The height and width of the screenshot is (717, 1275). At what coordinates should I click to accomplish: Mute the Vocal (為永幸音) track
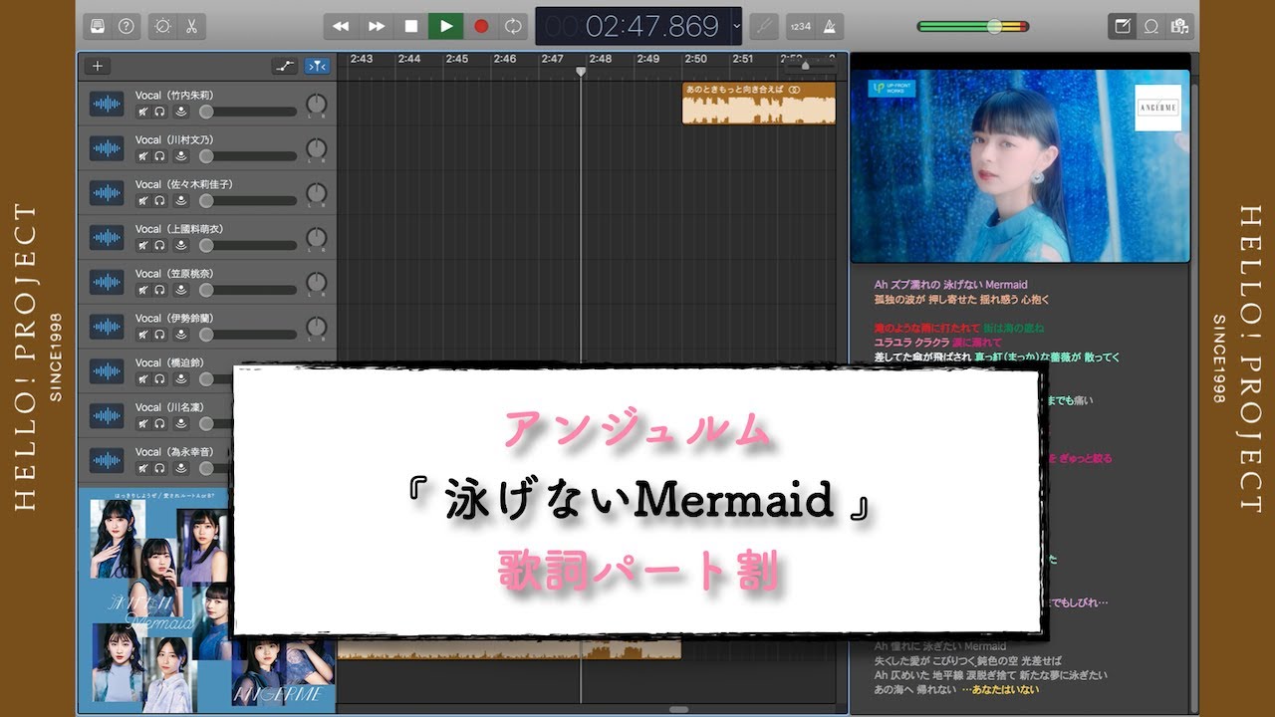143,468
